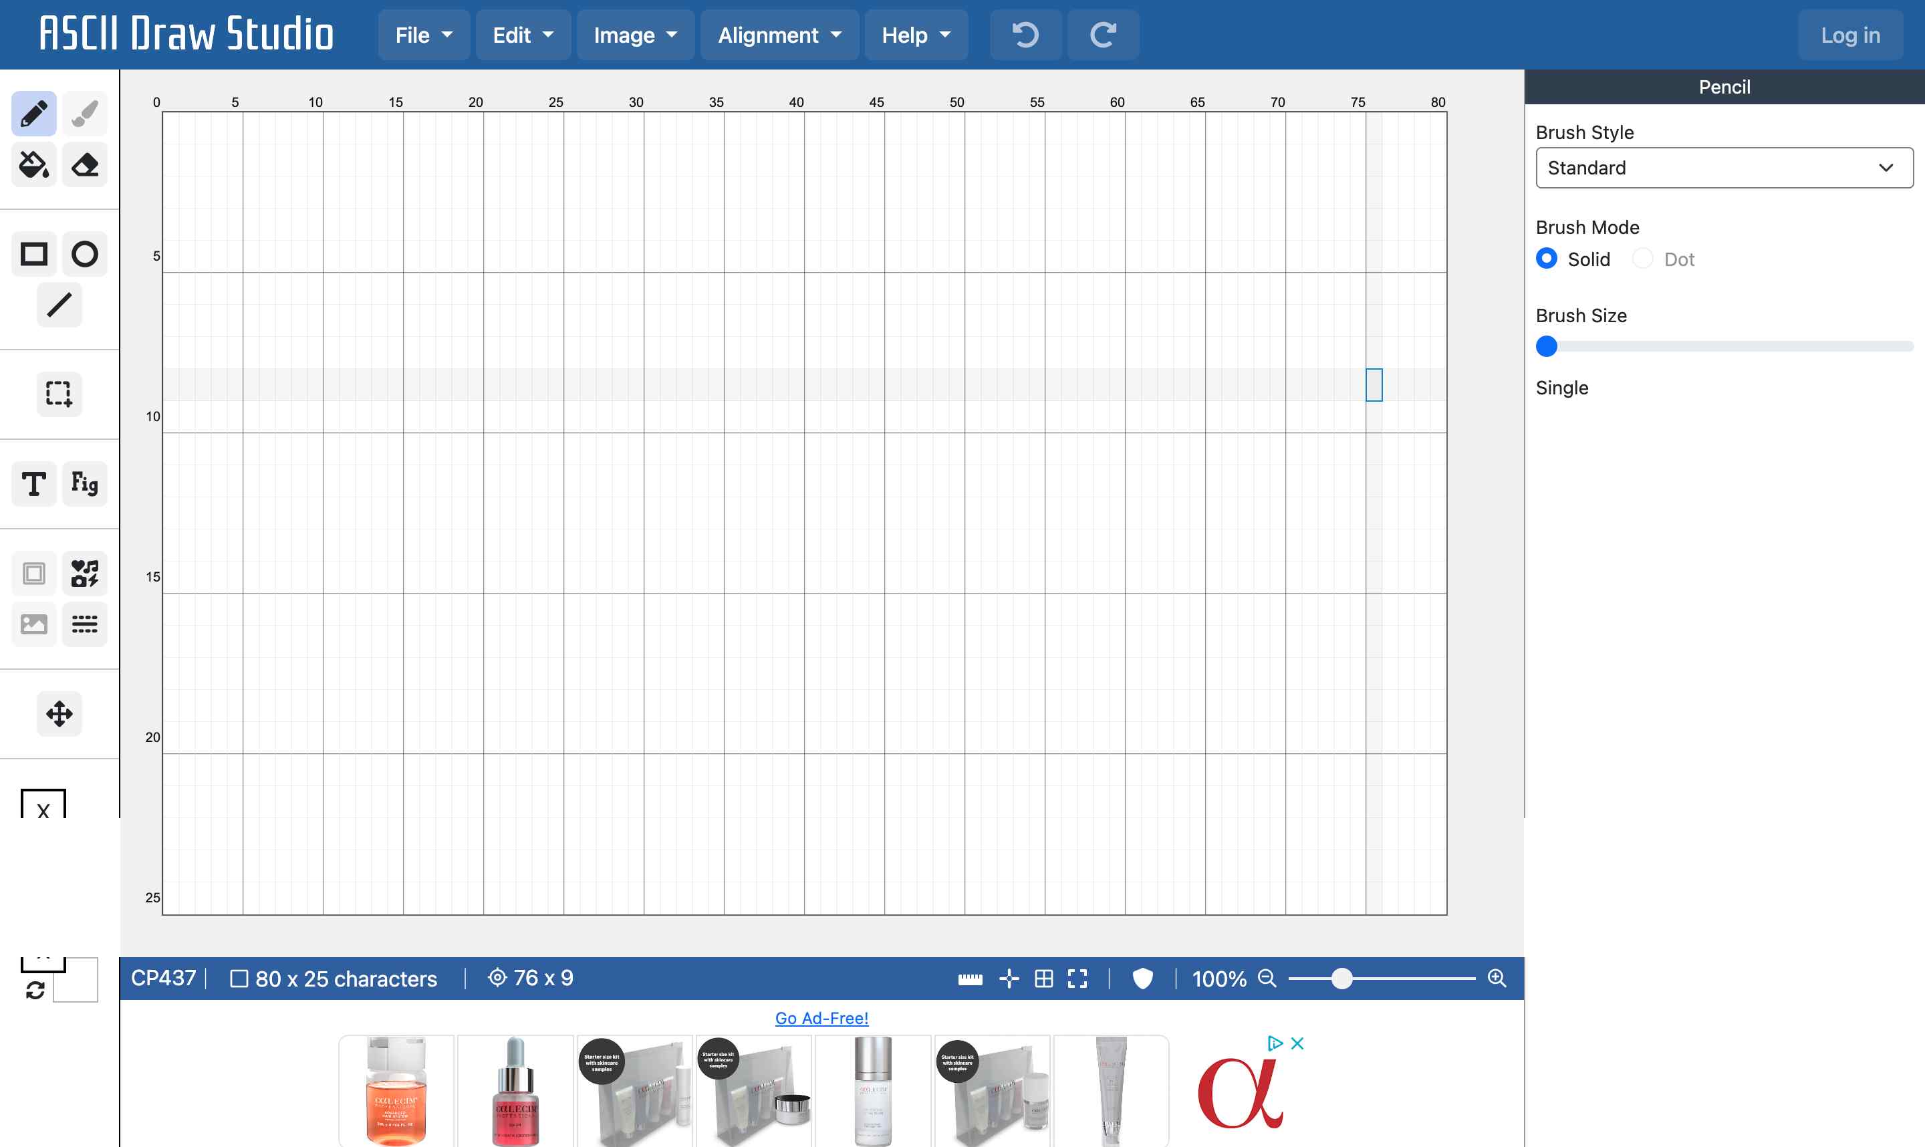Select Dot brush mode

click(1643, 259)
